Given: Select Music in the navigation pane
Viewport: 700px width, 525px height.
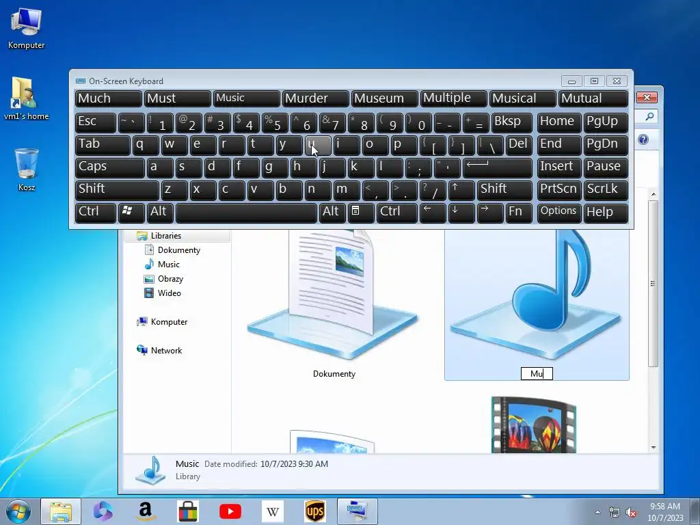Looking at the screenshot, I should 168,265.
